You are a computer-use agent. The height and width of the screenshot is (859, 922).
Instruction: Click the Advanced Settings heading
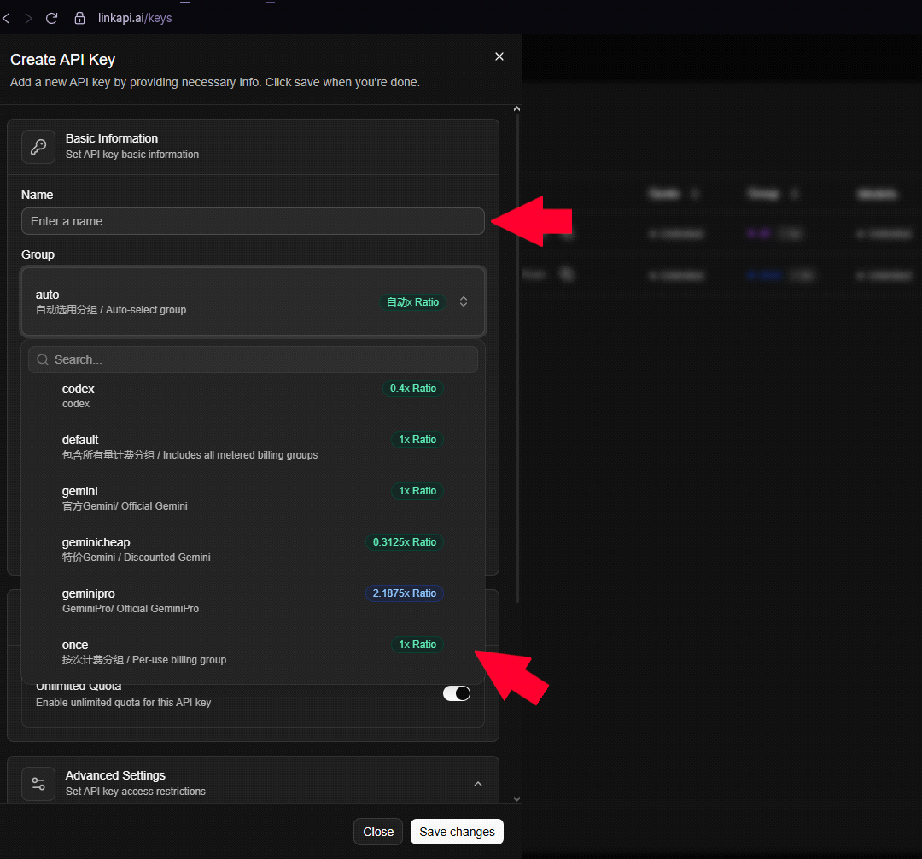[115, 775]
